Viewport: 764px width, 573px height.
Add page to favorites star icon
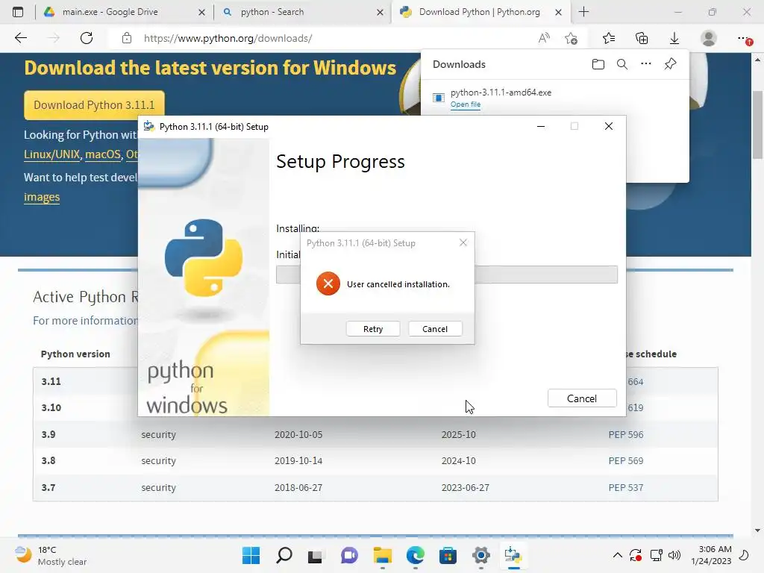click(x=571, y=38)
